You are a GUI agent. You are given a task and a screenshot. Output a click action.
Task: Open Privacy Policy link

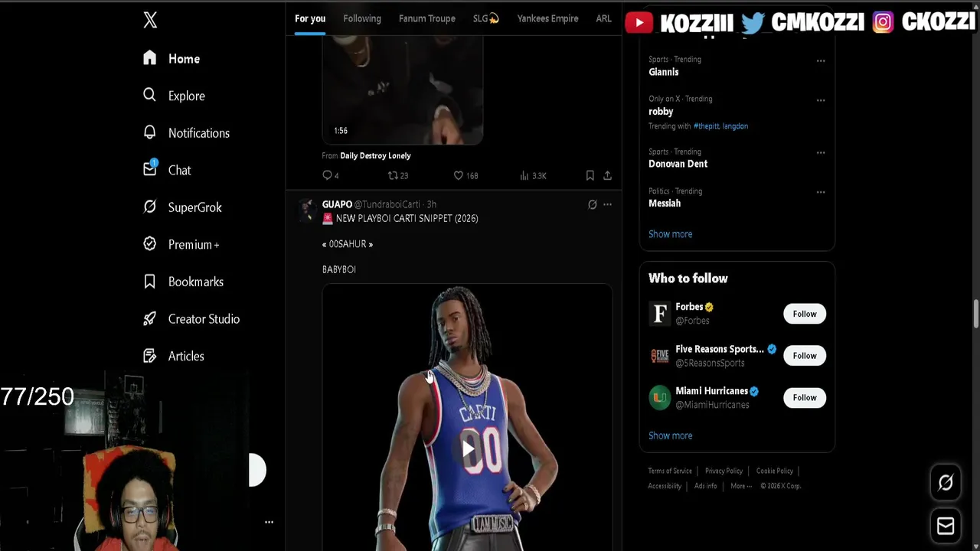724,471
